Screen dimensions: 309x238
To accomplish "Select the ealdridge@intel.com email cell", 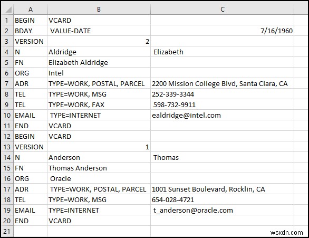I will (x=223, y=115).
